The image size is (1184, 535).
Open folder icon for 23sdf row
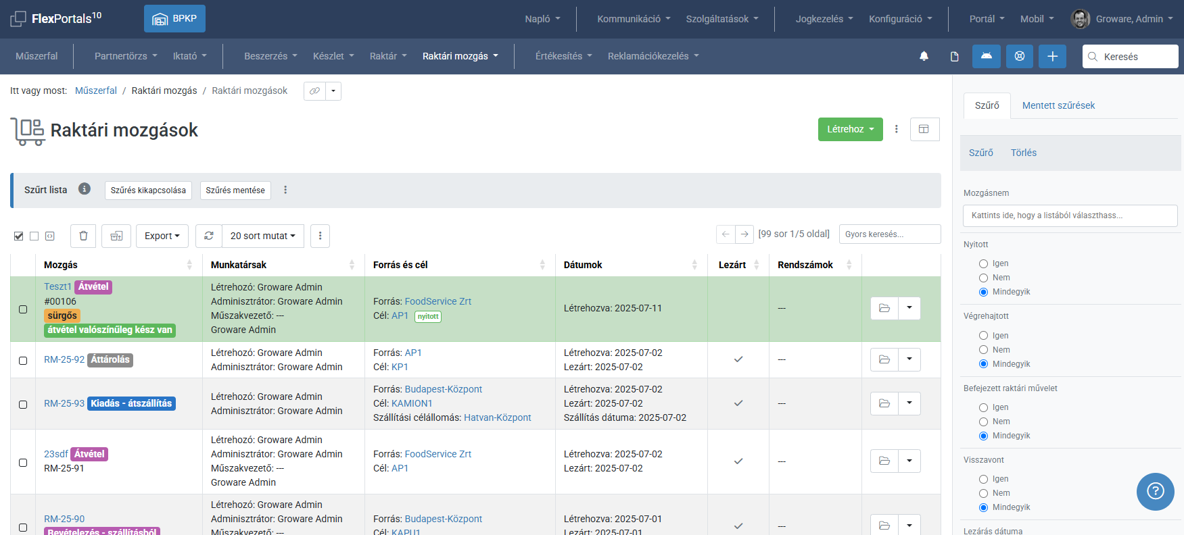point(884,461)
